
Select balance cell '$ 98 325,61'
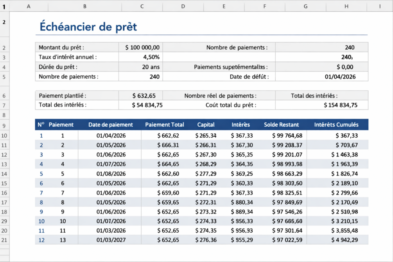(x=287, y=193)
